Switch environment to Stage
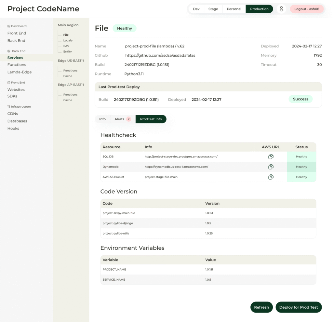The height and width of the screenshot is (322, 333). coord(213,9)
